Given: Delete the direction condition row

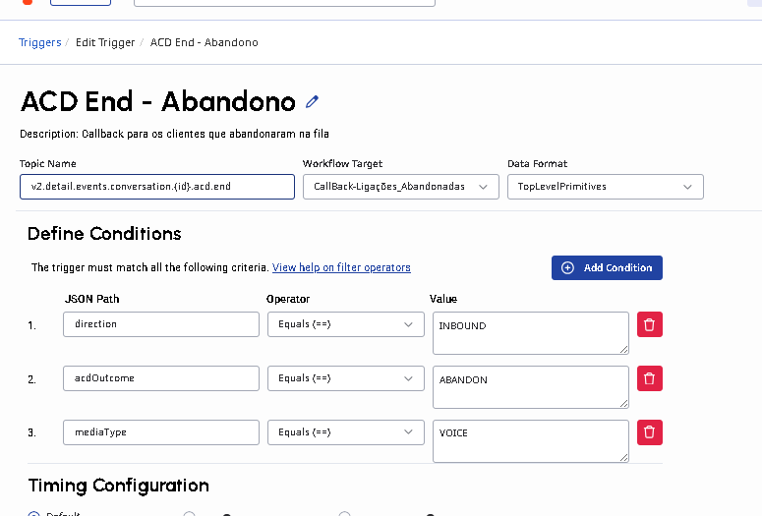Looking at the screenshot, I should point(649,324).
